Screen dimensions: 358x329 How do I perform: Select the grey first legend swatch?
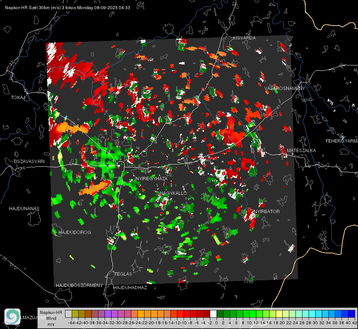[68, 314]
